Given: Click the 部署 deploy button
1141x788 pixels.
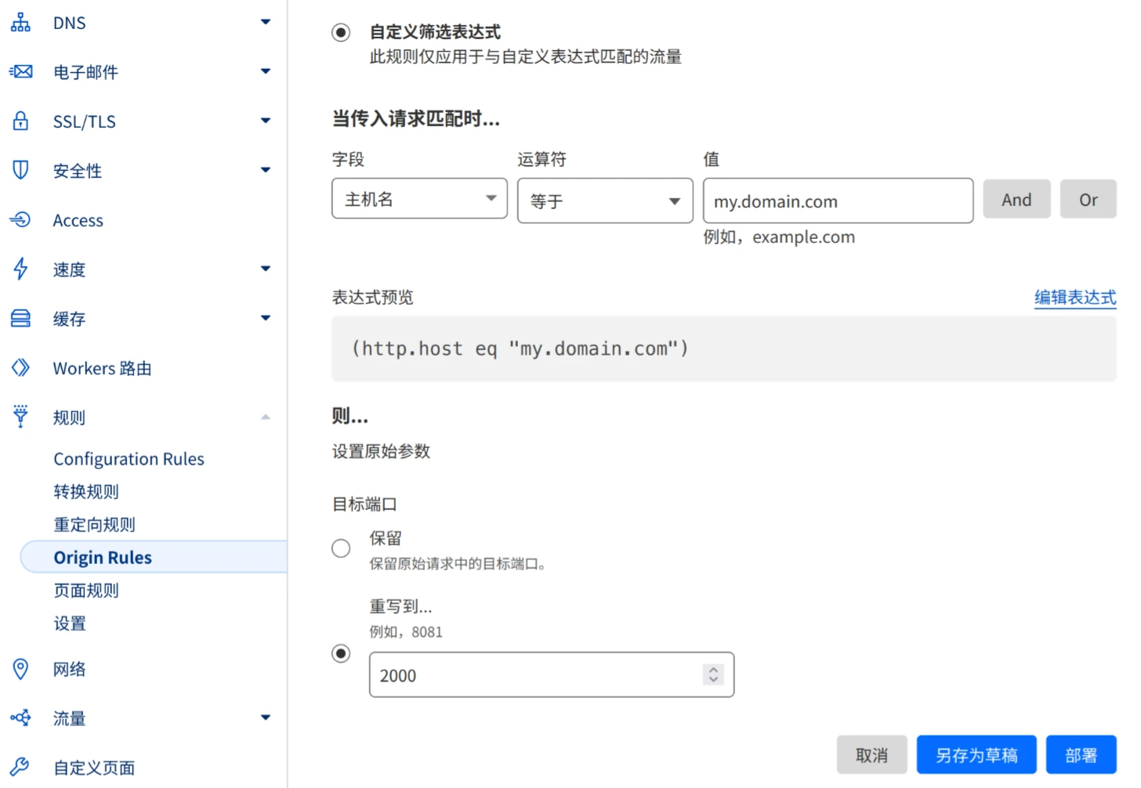Looking at the screenshot, I should [x=1081, y=755].
